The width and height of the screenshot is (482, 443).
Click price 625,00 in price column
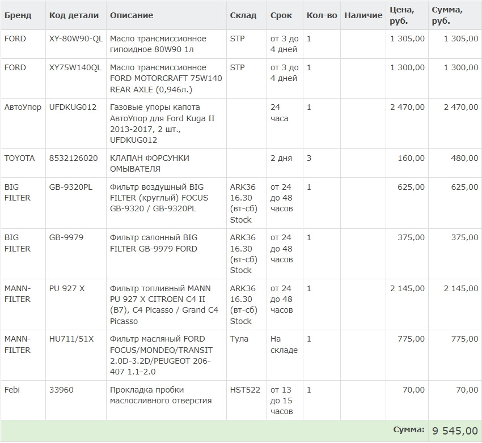tap(411, 187)
